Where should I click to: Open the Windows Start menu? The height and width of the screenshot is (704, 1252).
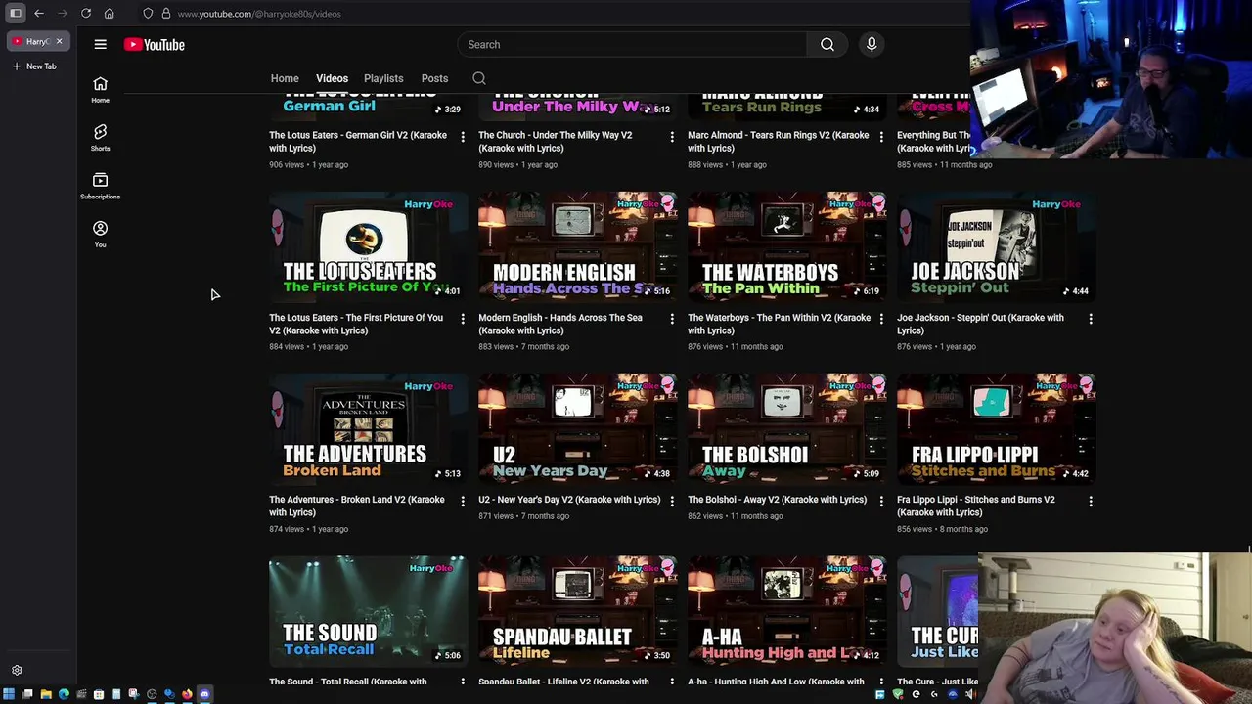click(x=9, y=694)
